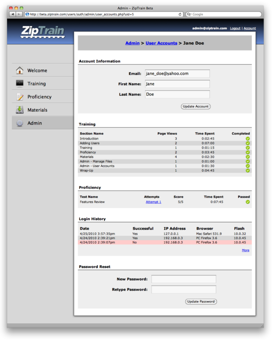Click Features Review passed checkmark
Viewport: 273px width, 341px height.
click(248, 202)
